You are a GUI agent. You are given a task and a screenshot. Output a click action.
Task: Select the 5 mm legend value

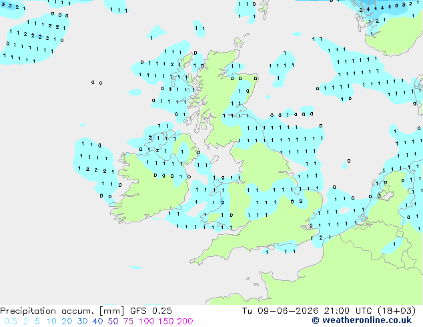tap(37, 322)
